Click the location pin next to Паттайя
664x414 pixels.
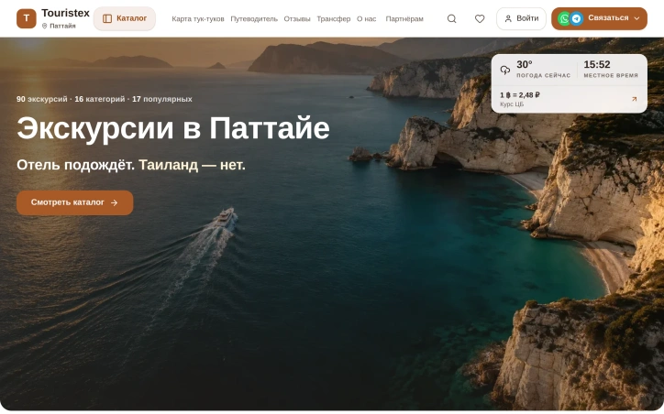pos(44,27)
